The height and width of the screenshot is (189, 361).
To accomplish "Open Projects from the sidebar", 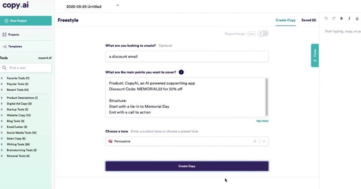I will tap(14, 34).
